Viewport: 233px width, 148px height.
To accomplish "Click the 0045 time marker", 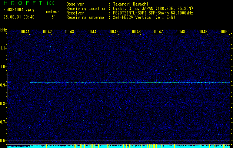I will [x=114, y=31].
